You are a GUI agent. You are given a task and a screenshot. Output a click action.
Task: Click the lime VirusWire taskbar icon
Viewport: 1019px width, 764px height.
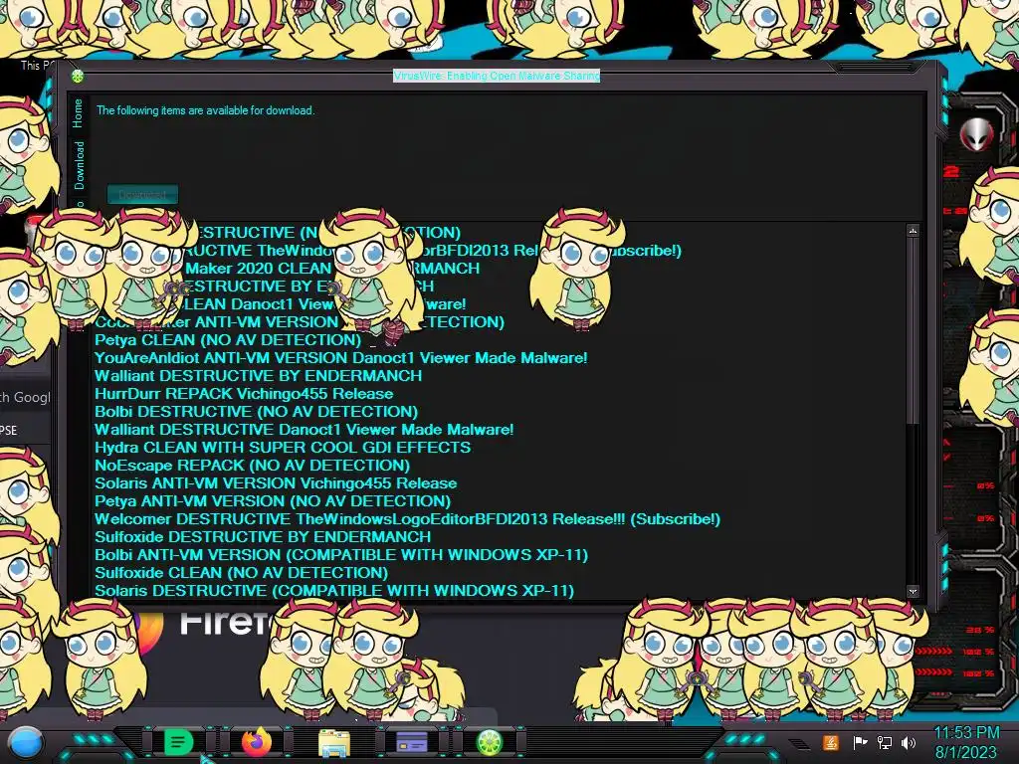pyautogui.click(x=490, y=742)
